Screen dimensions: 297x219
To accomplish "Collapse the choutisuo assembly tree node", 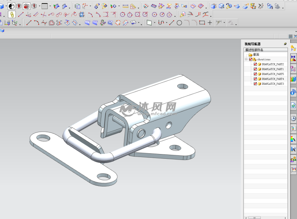I will pyautogui.click(x=246, y=60).
